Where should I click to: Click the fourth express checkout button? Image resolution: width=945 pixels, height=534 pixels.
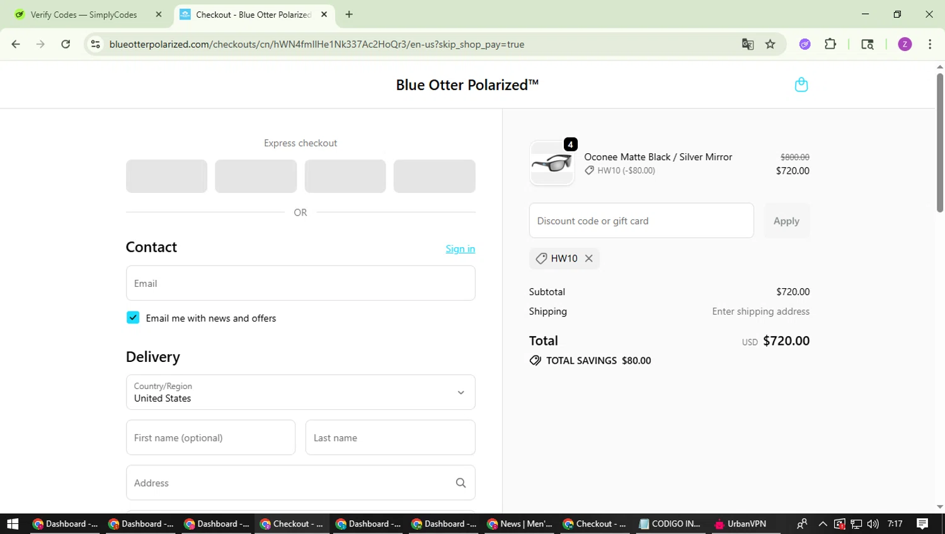point(435,176)
